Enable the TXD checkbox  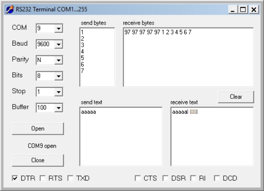click(71, 178)
